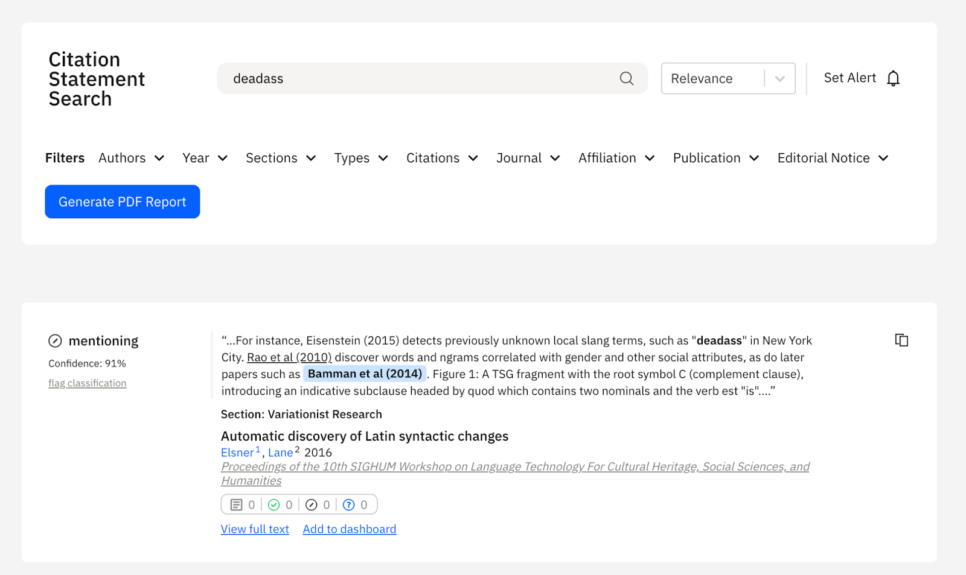Screen dimensions: 966x575
Task: Click the mentioning count icon in tally bar
Action: coord(312,505)
